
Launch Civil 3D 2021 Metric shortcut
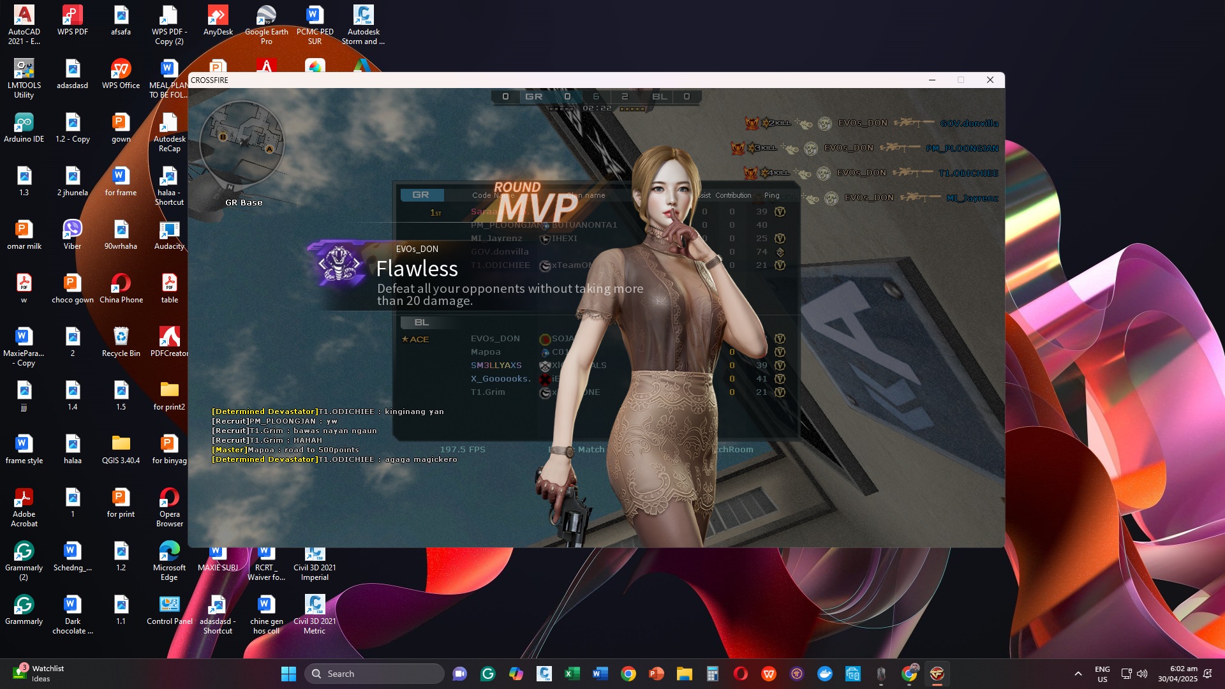[x=315, y=614]
